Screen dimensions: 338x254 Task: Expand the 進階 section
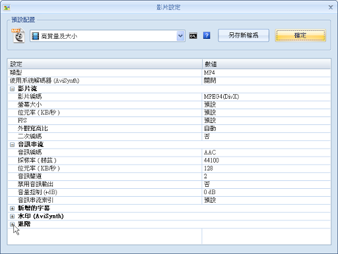tap(13, 224)
